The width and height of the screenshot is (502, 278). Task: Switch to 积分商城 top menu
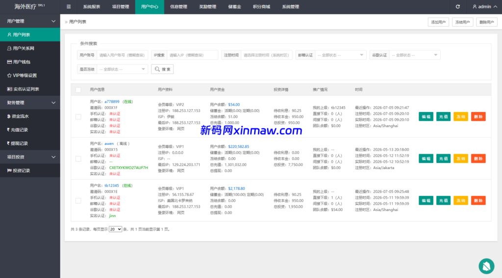(x=262, y=7)
